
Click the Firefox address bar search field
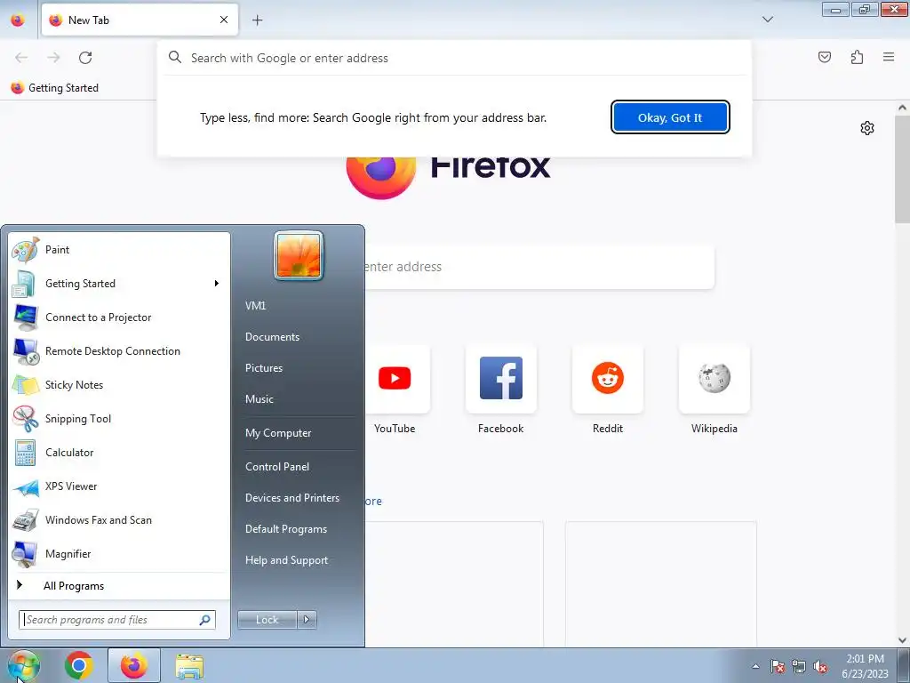click(x=454, y=58)
